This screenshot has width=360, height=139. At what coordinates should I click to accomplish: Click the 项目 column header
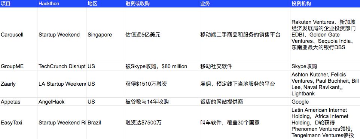tap(19, 4)
